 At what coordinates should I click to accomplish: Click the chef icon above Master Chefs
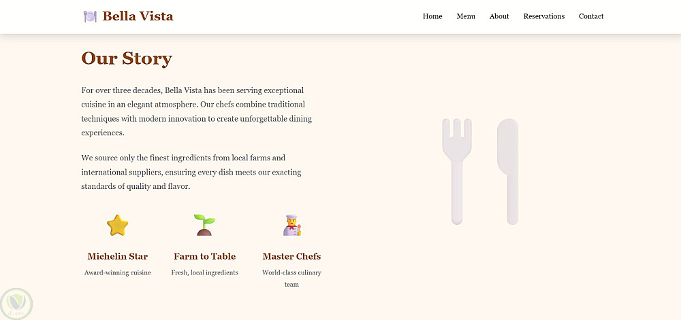pos(292,225)
